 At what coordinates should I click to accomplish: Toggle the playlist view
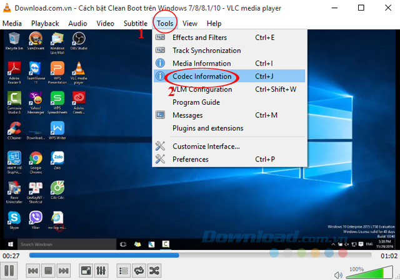(x=124, y=271)
